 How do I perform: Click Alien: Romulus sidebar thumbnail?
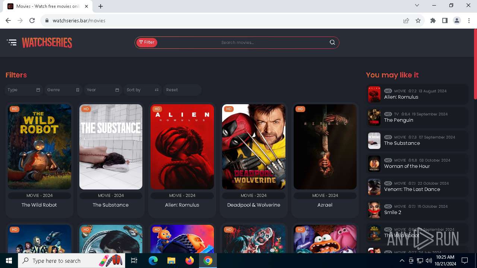click(374, 95)
